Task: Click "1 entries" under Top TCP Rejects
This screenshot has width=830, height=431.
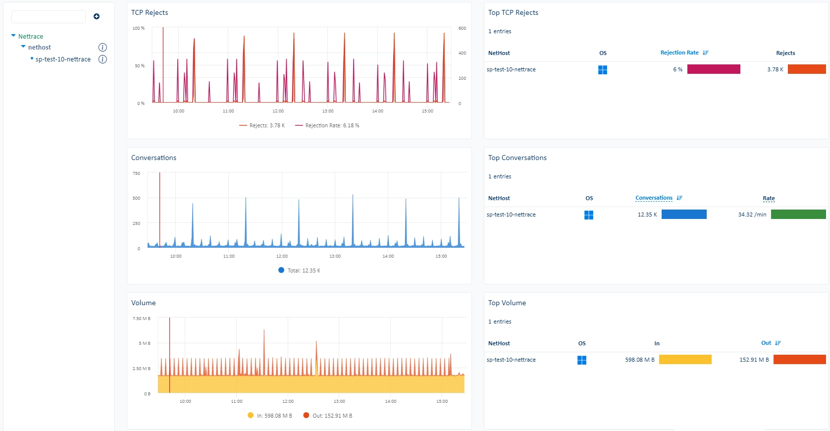Action: tap(500, 31)
